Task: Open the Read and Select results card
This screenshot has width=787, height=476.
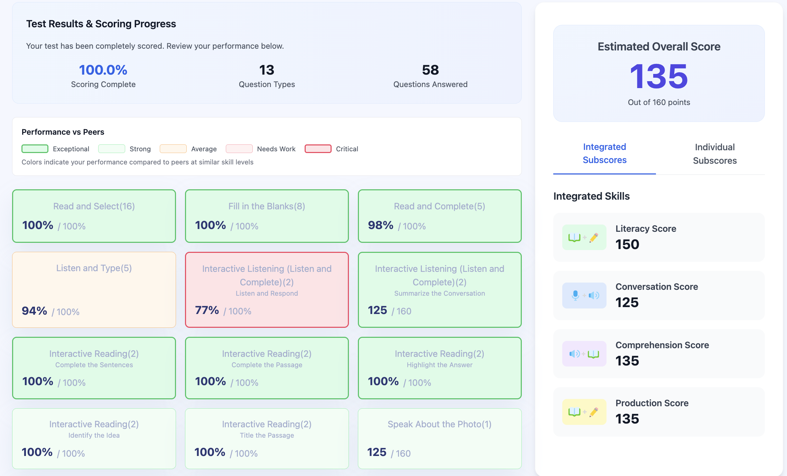Action: [94, 216]
